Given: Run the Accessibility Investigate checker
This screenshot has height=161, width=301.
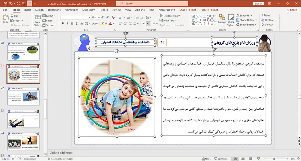Looking at the screenshot, I should (60, 159).
